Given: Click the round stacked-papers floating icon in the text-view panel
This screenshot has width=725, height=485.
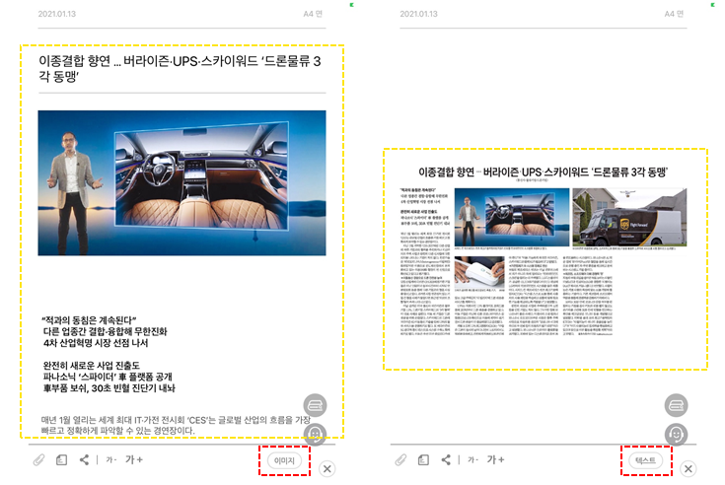Looking at the screenshot, I should pyautogui.click(x=315, y=405).
